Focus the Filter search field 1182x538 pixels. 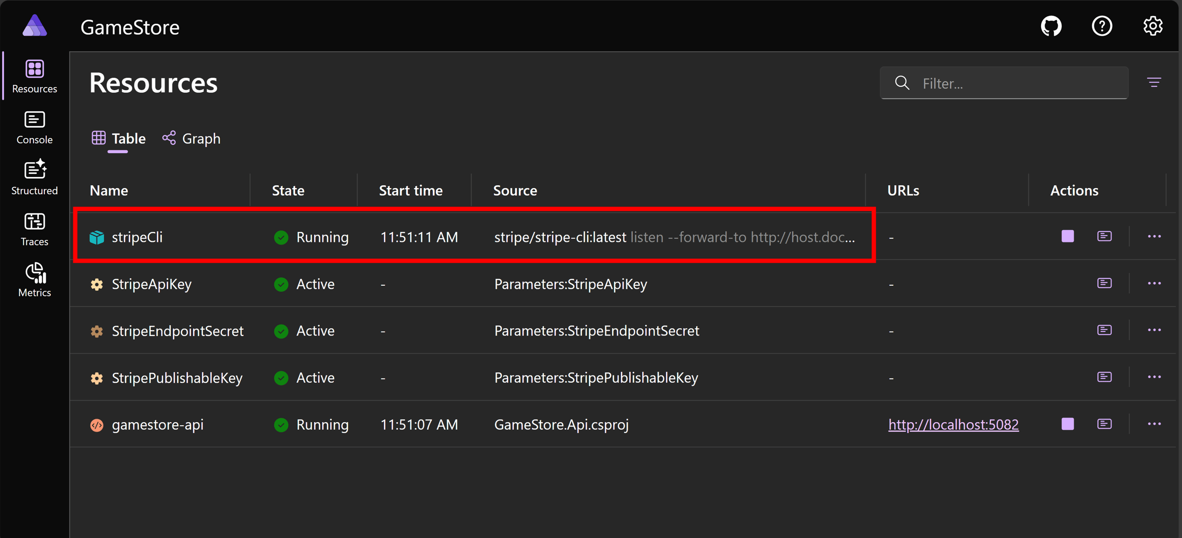point(1004,83)
